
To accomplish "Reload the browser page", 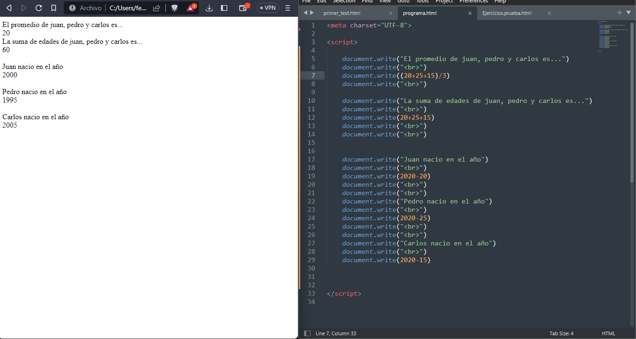I will (x=39, y=8).
